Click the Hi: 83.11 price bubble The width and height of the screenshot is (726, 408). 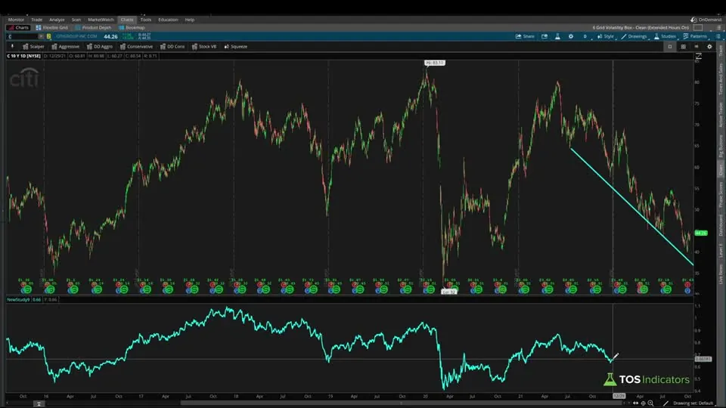[x=434, y=63]
